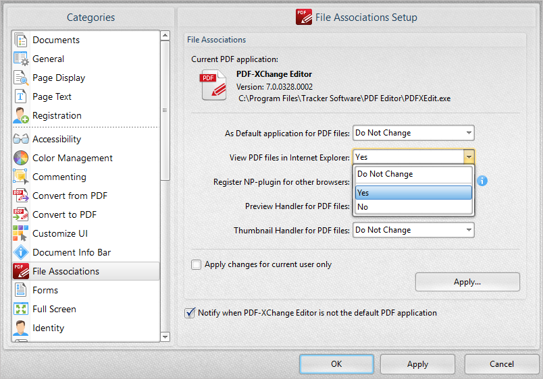Uncheck Notify when not default PDF application

[190, 313]
